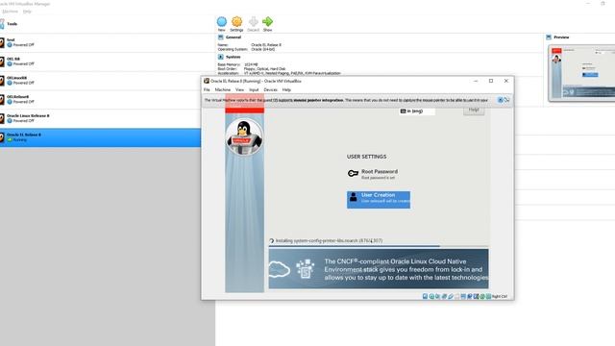Click the Discard arrow icon in toolbar
Screen dimensions: 615x346
click(254, 21)
